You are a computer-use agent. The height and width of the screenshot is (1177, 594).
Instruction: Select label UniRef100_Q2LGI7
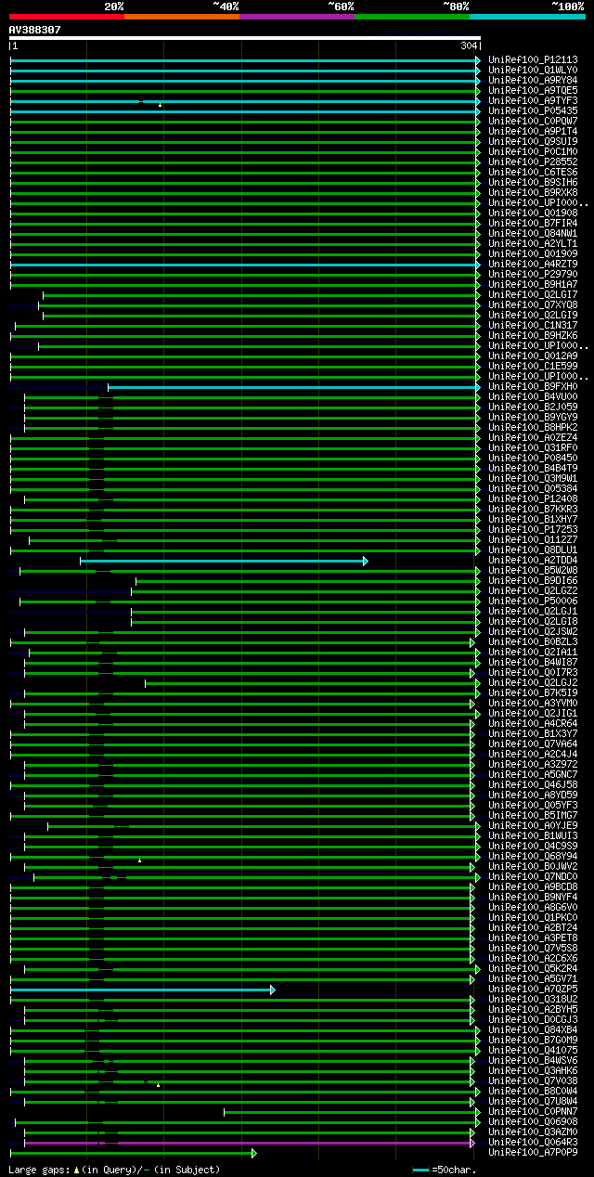[533, 294]
